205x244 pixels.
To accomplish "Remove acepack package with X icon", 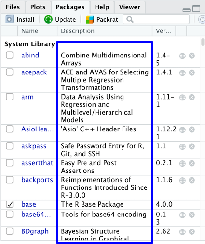I will [192, 72].
